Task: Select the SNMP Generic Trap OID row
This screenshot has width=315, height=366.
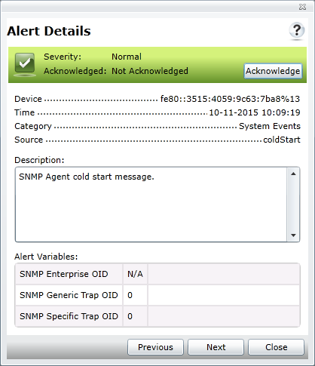Action: coord(157,295)
